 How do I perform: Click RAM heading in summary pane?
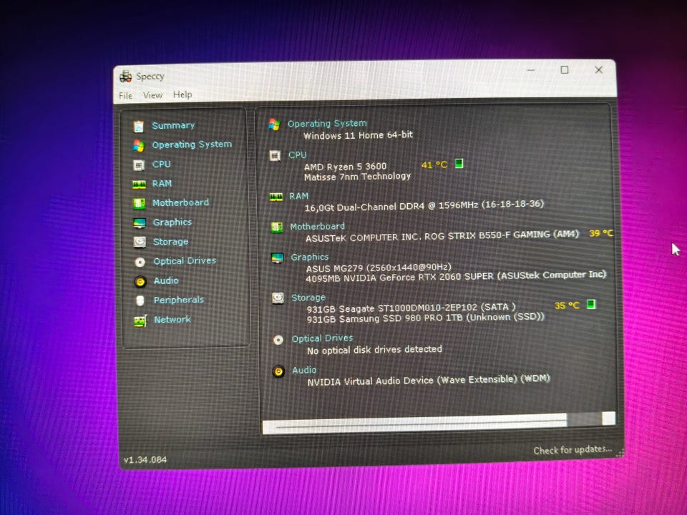299,196
